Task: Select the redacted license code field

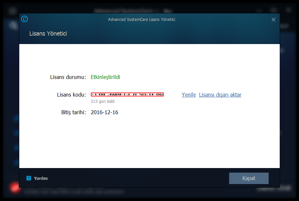Action: pyautogui.click(x=127, y=94)
